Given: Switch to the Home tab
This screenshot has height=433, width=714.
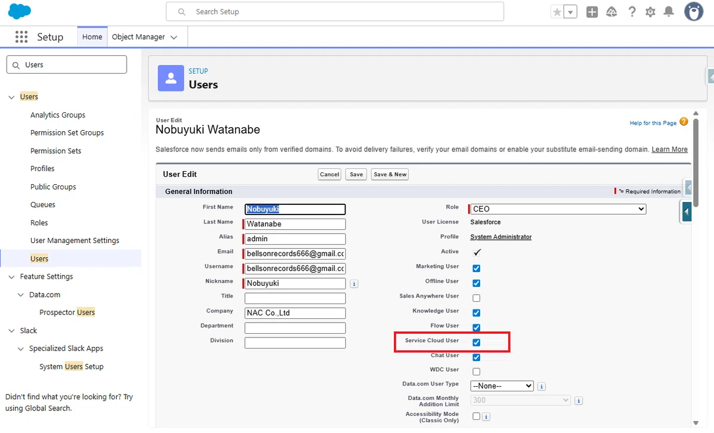Looking at the screenshot, I should click(x=92, y=37).
